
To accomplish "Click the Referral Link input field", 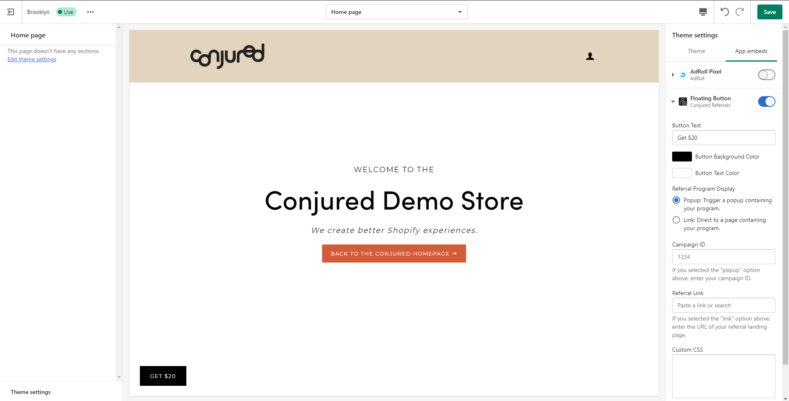I will tap(723, 305).
